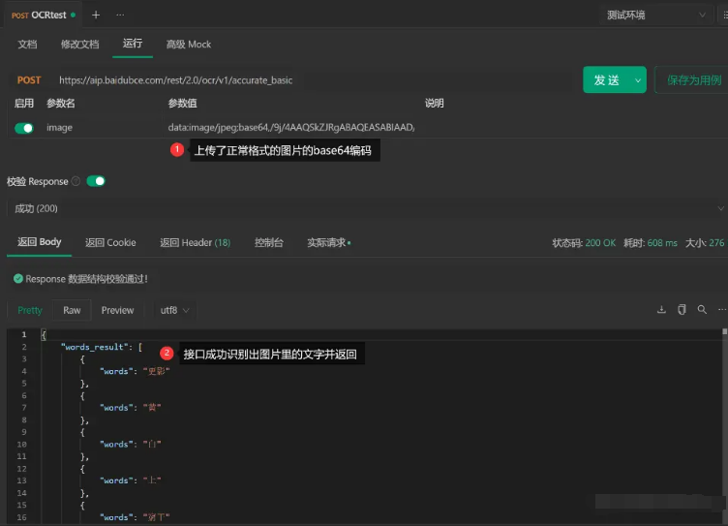Click line number 1 in the gutter
This screenshot has height=526, width=728.
click(24, 334)
